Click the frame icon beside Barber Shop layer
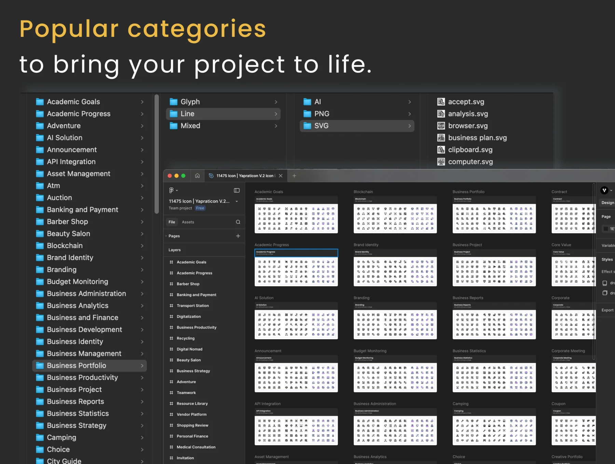 [171, 284]
